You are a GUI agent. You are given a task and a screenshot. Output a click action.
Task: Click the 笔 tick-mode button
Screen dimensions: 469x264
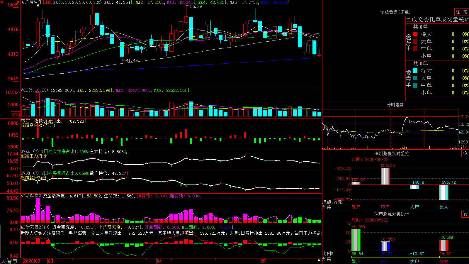tap(465, 12)
